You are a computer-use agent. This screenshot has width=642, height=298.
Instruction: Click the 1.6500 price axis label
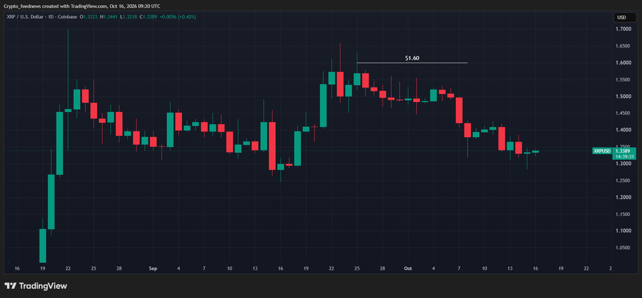(623, 46)
